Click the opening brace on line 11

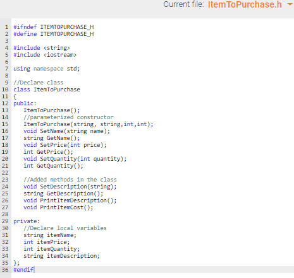point(15,96)
